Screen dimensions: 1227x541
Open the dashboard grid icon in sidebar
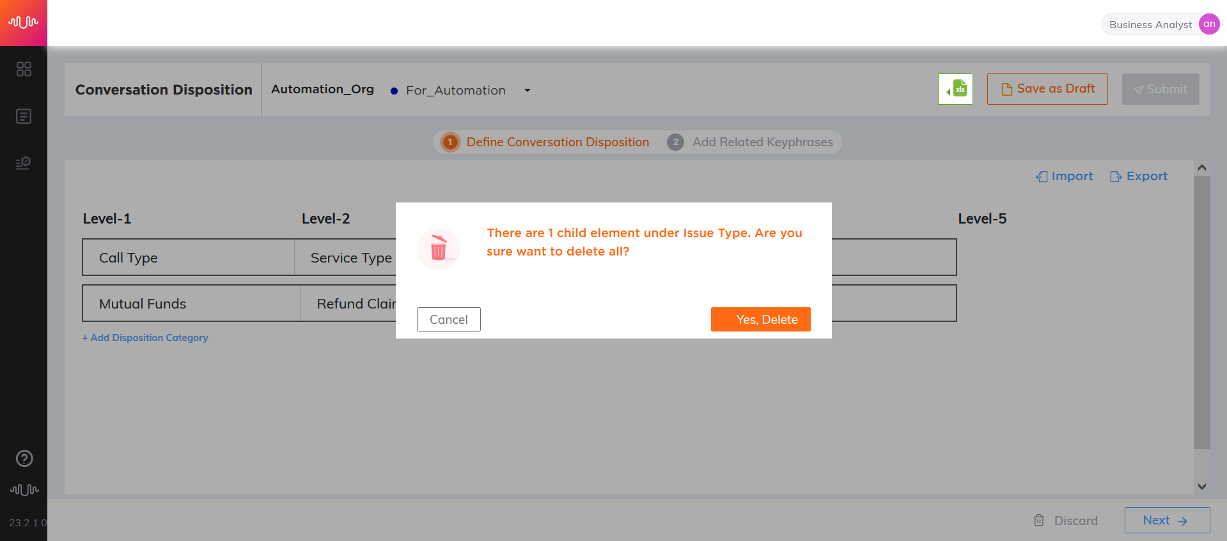24,69
